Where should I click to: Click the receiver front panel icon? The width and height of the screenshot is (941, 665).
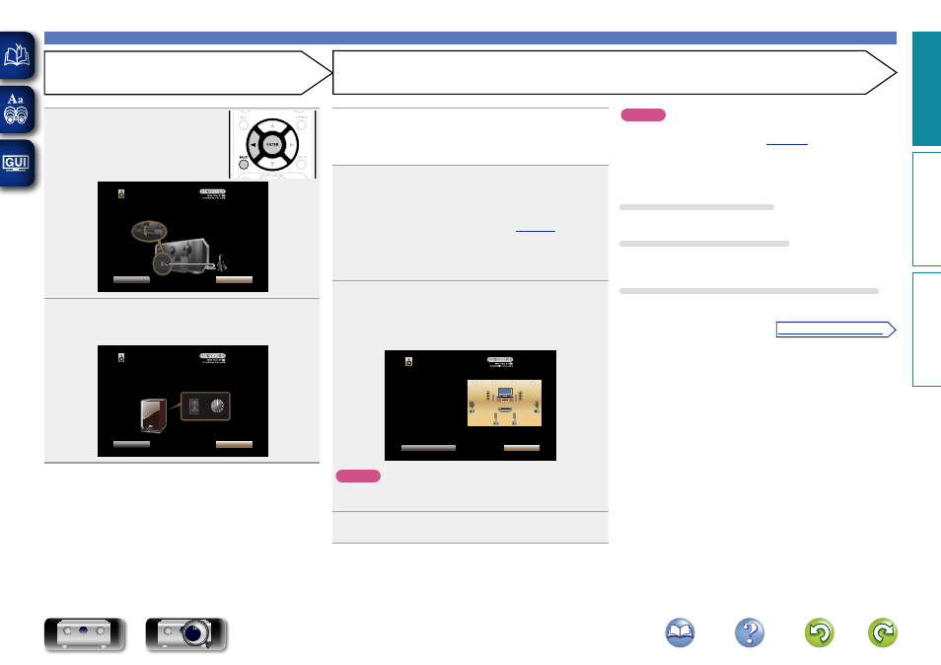click(85, 633)
